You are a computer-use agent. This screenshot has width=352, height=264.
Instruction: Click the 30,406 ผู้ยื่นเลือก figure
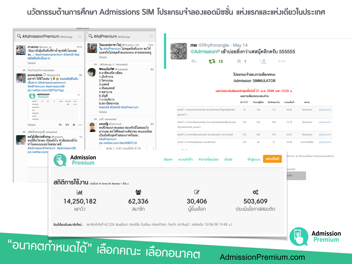[197, 201]
